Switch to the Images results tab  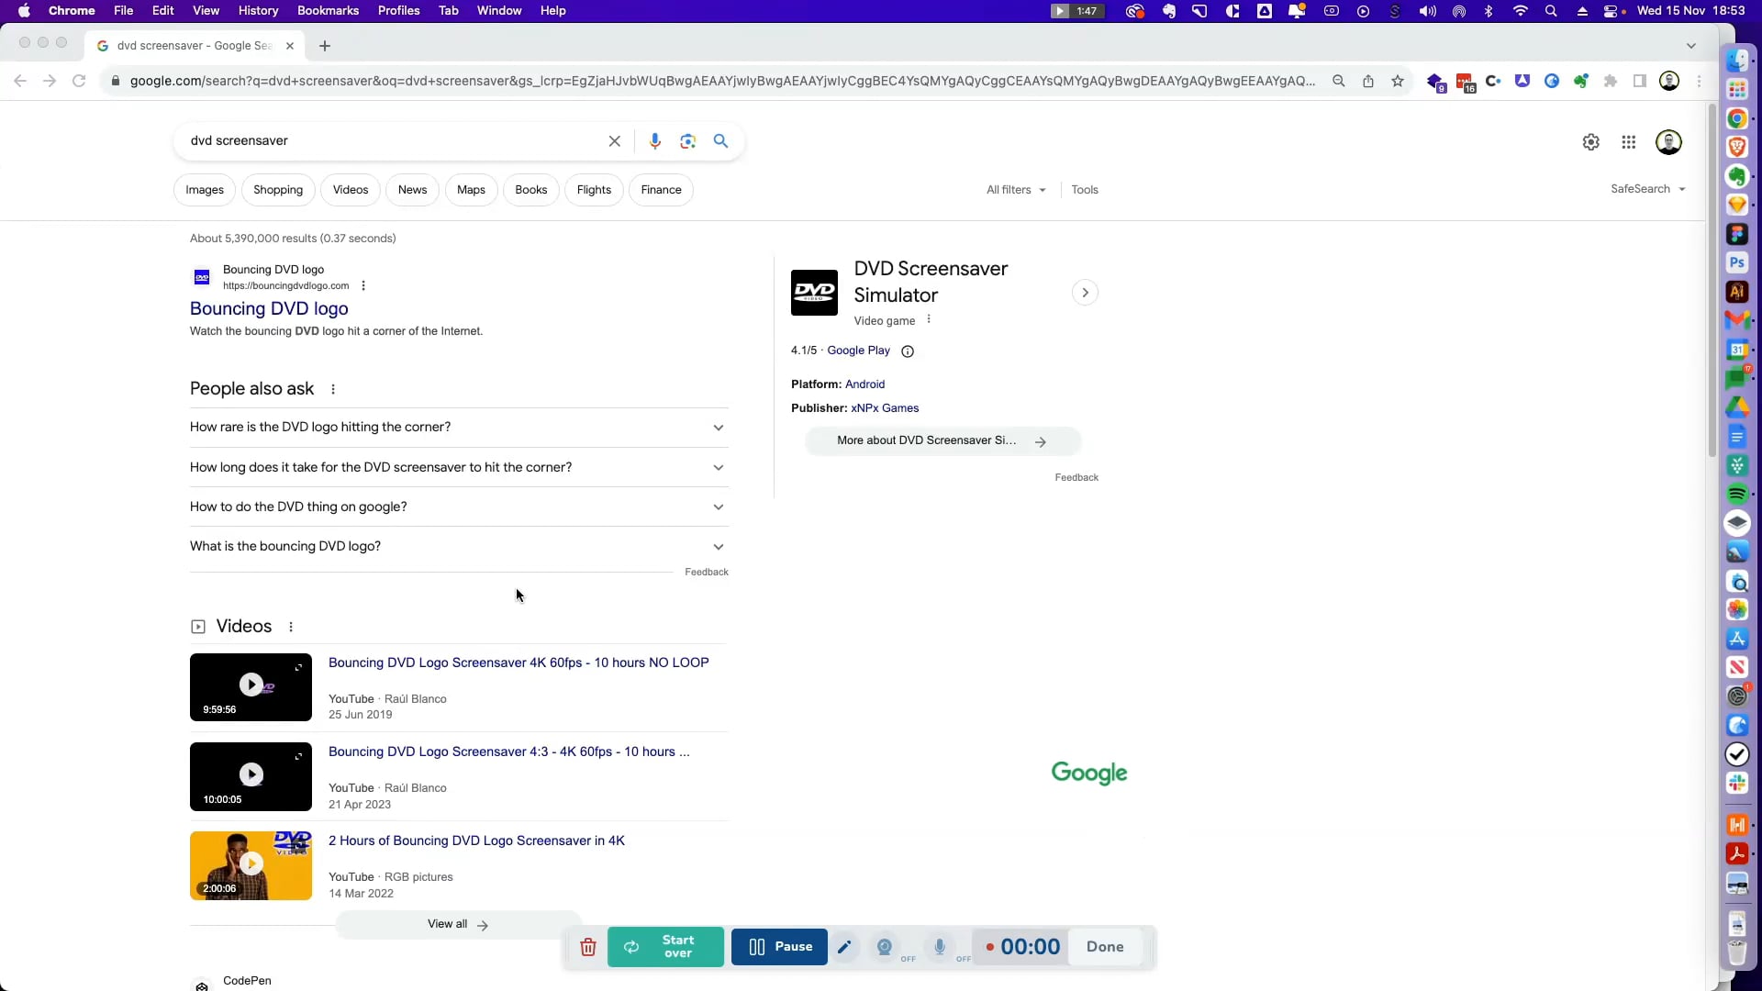coord(204,190)
